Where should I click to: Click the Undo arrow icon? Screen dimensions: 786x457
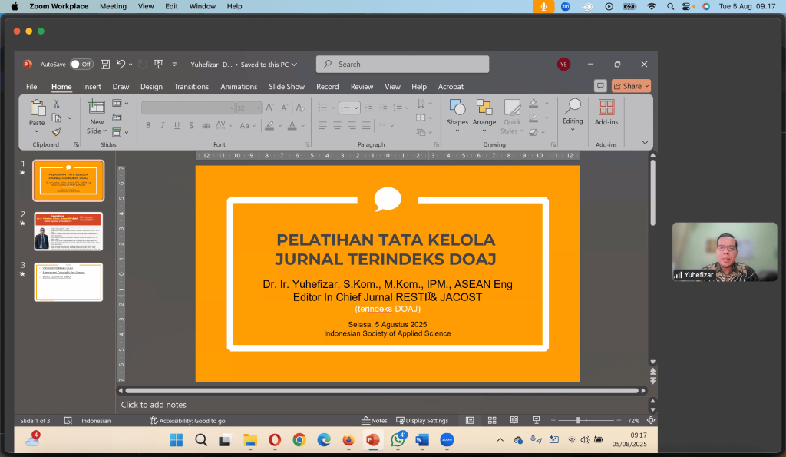[121, 65]
